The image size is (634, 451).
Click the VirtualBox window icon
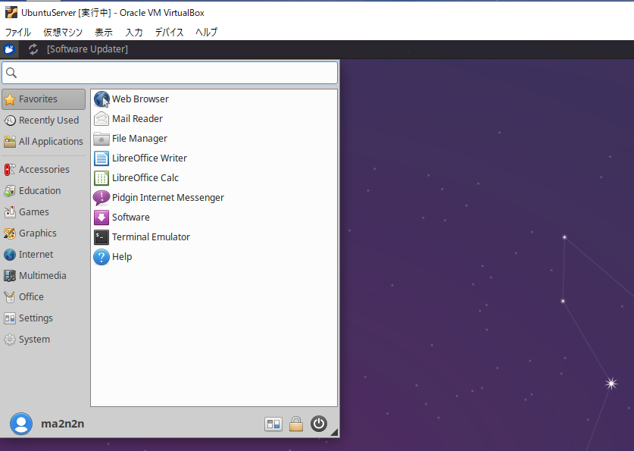(11, 13)
